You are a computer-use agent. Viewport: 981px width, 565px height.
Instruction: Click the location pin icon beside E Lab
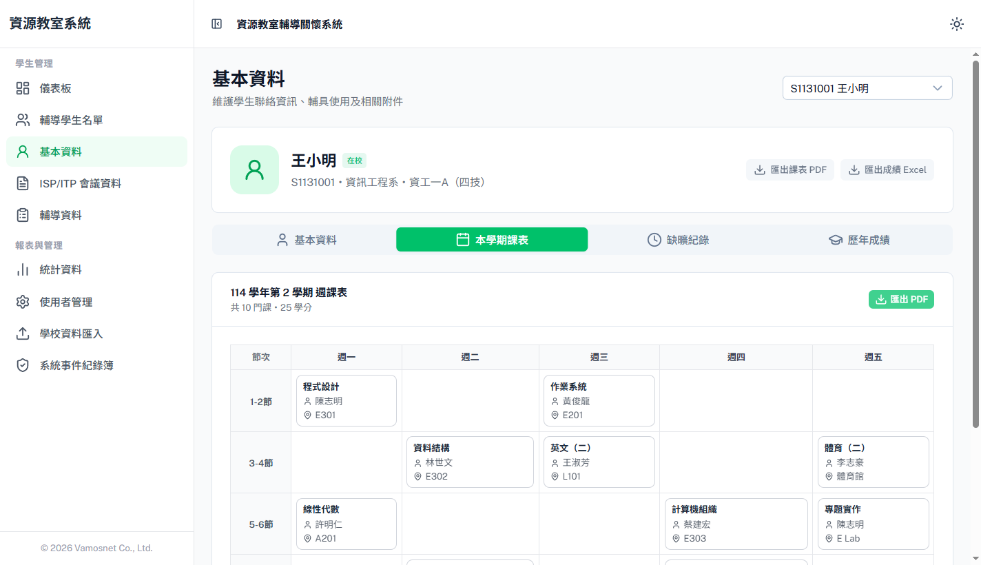point(829,539)
